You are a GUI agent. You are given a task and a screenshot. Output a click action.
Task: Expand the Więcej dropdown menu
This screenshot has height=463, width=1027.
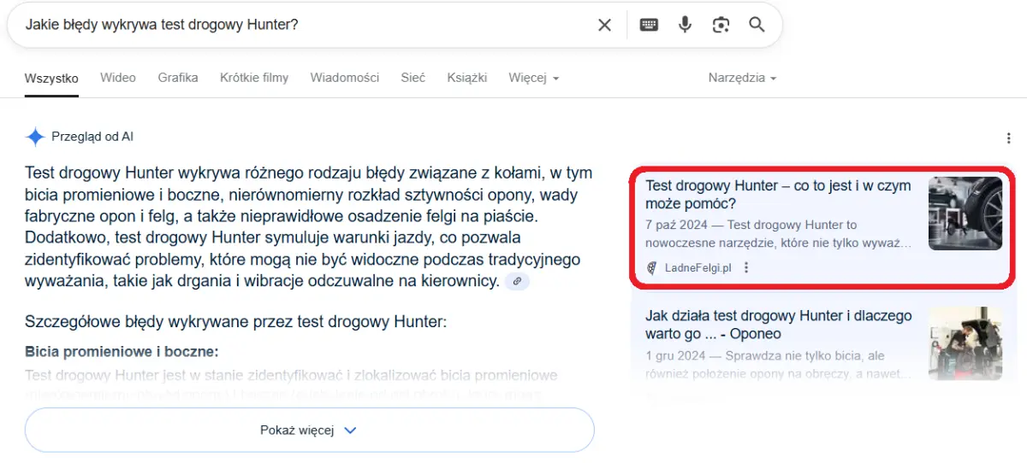533,78
